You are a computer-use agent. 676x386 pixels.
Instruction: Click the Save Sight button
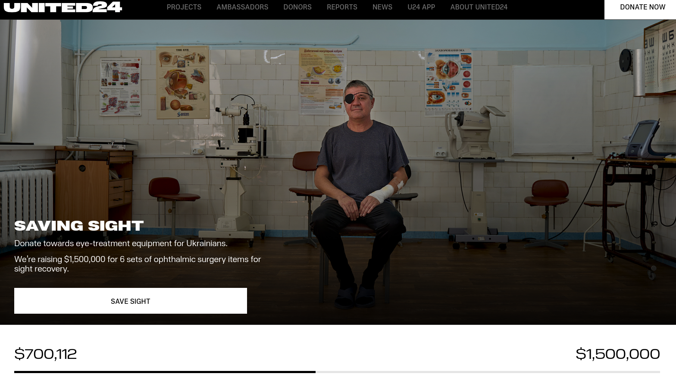tap(131, 301)
